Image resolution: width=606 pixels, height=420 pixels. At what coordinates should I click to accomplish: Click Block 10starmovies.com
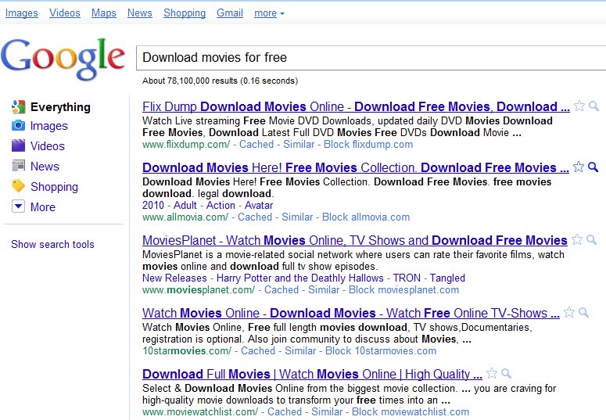[381, 350]
